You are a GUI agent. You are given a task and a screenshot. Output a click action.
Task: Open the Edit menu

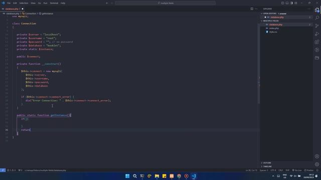click(15, 3)
